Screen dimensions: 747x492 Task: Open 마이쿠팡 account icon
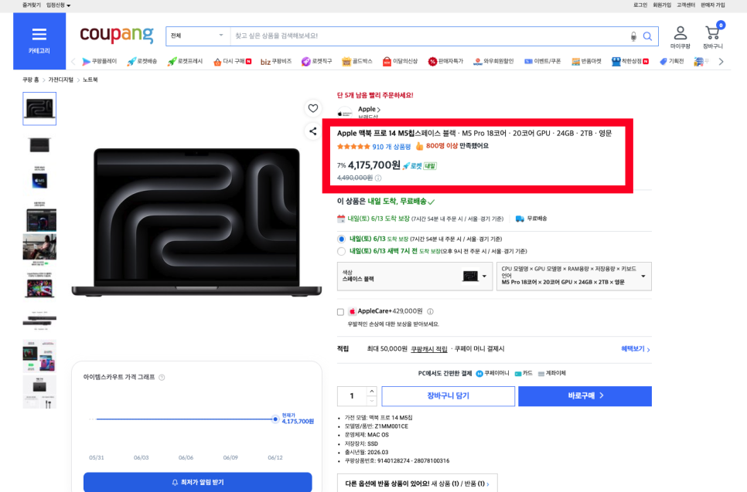(680, 38)
